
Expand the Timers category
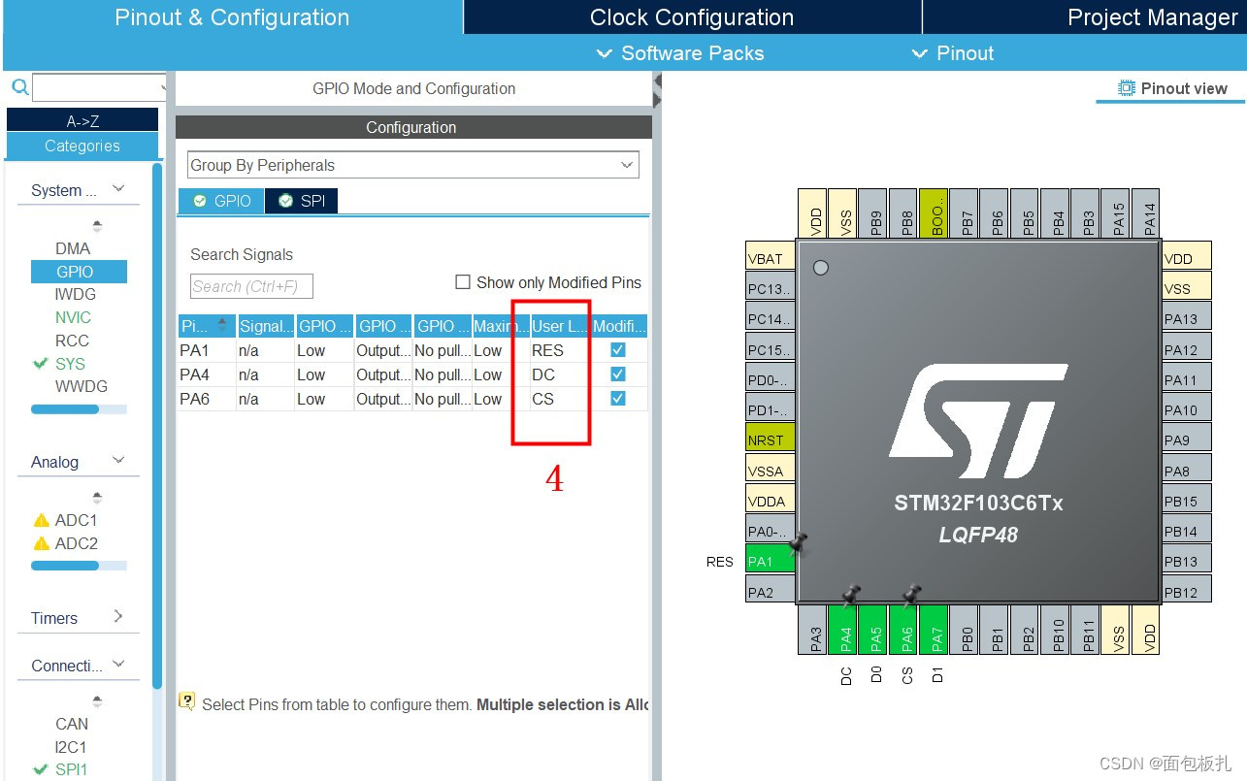click(118, 617)
